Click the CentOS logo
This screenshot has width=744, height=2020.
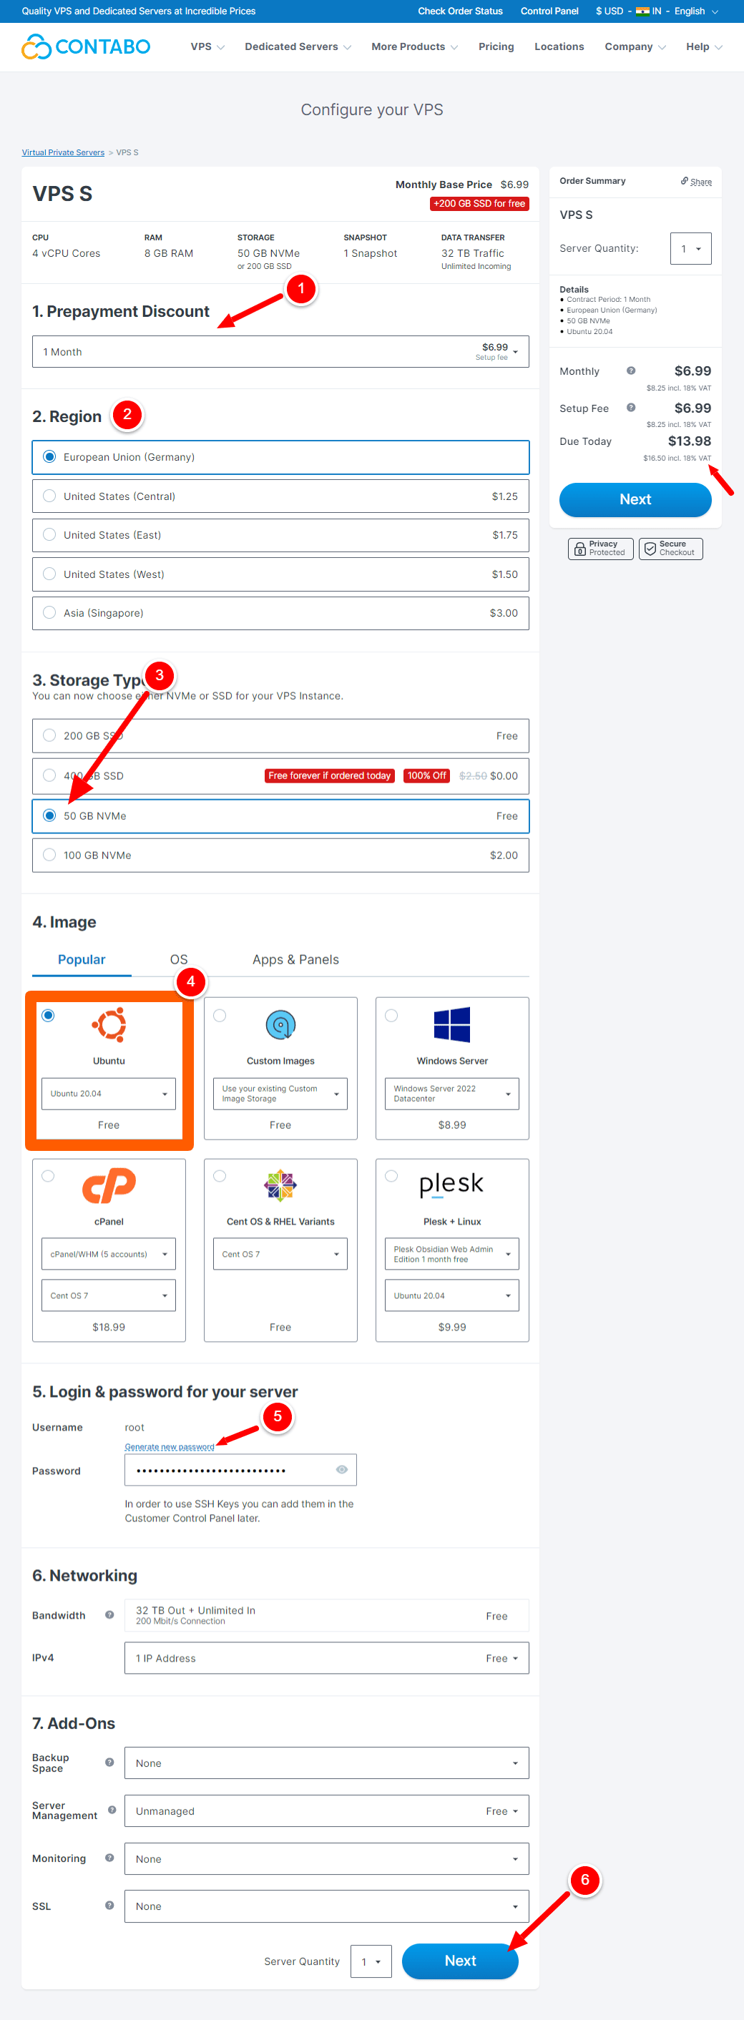[x=280, y=1186]
